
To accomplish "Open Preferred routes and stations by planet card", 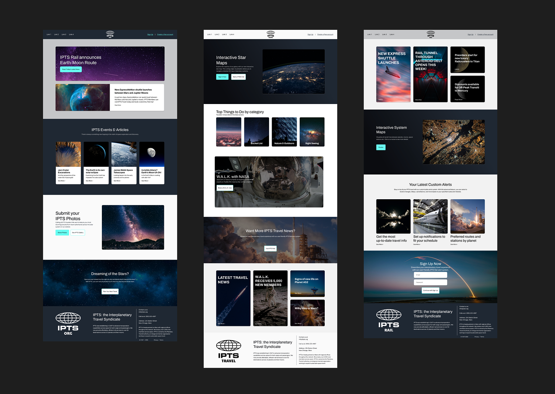I will point(468,222).
